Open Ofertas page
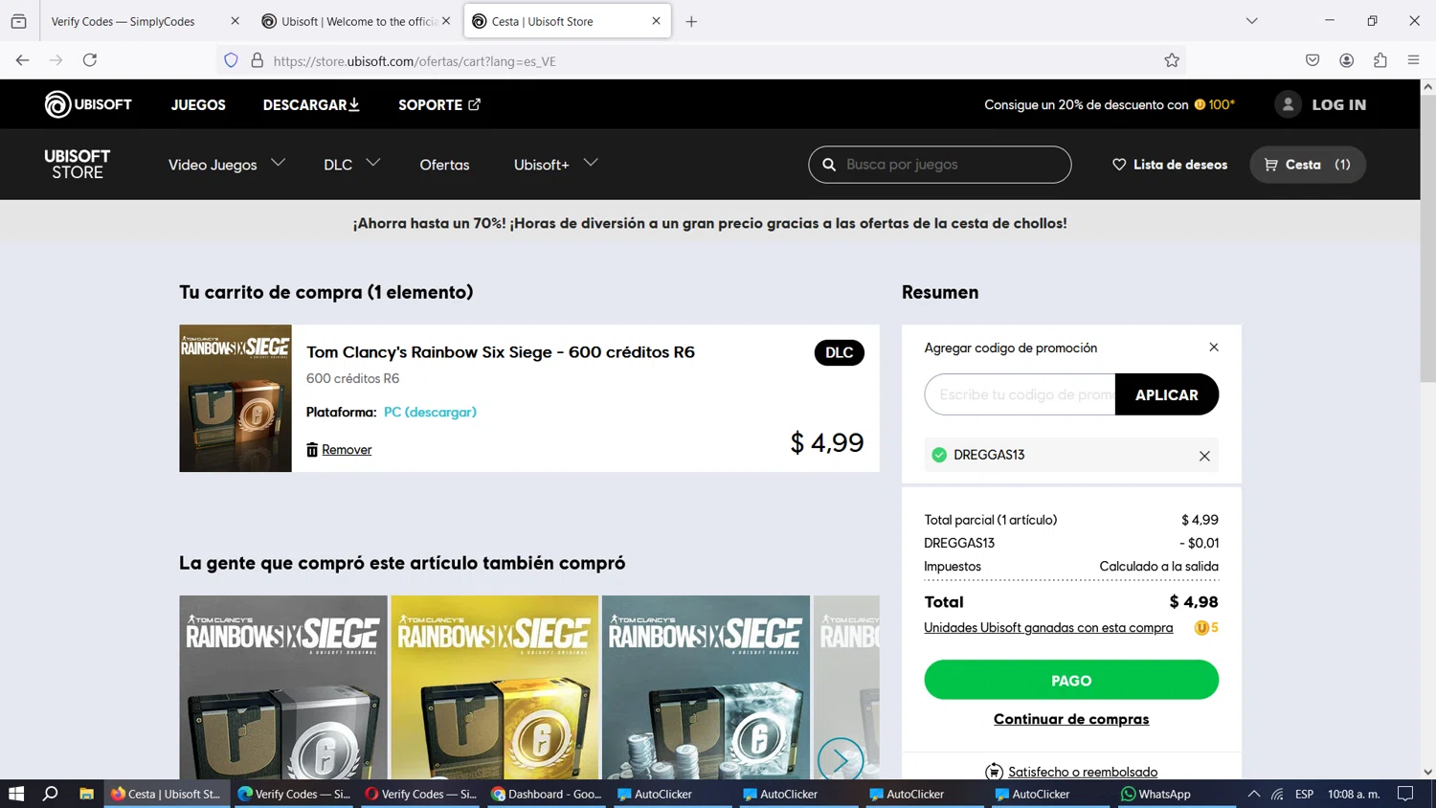This screenshot has width=1436, height=808. click(444, 165)
